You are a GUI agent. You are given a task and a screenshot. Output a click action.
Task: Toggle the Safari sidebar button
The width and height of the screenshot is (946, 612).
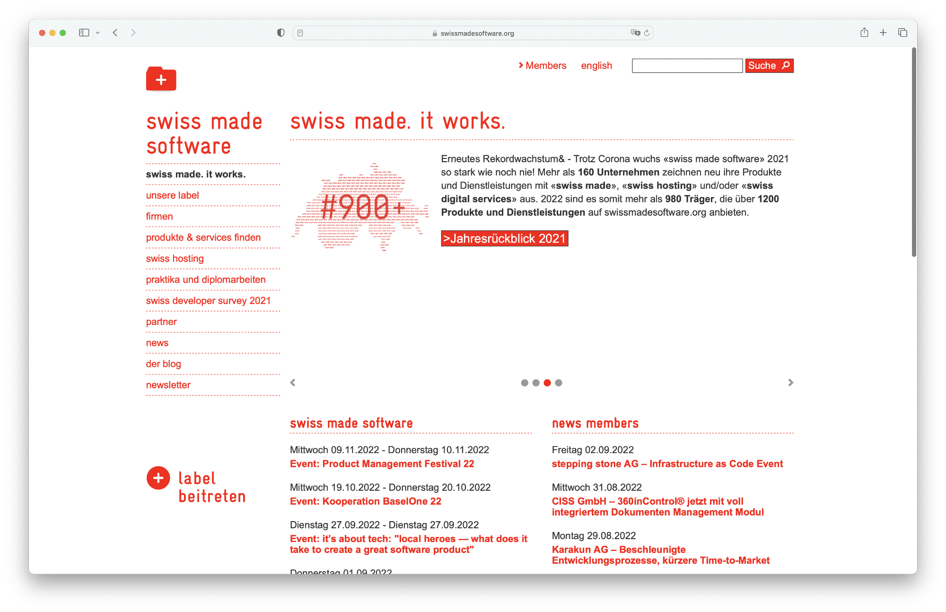click(x=84, y=33)
